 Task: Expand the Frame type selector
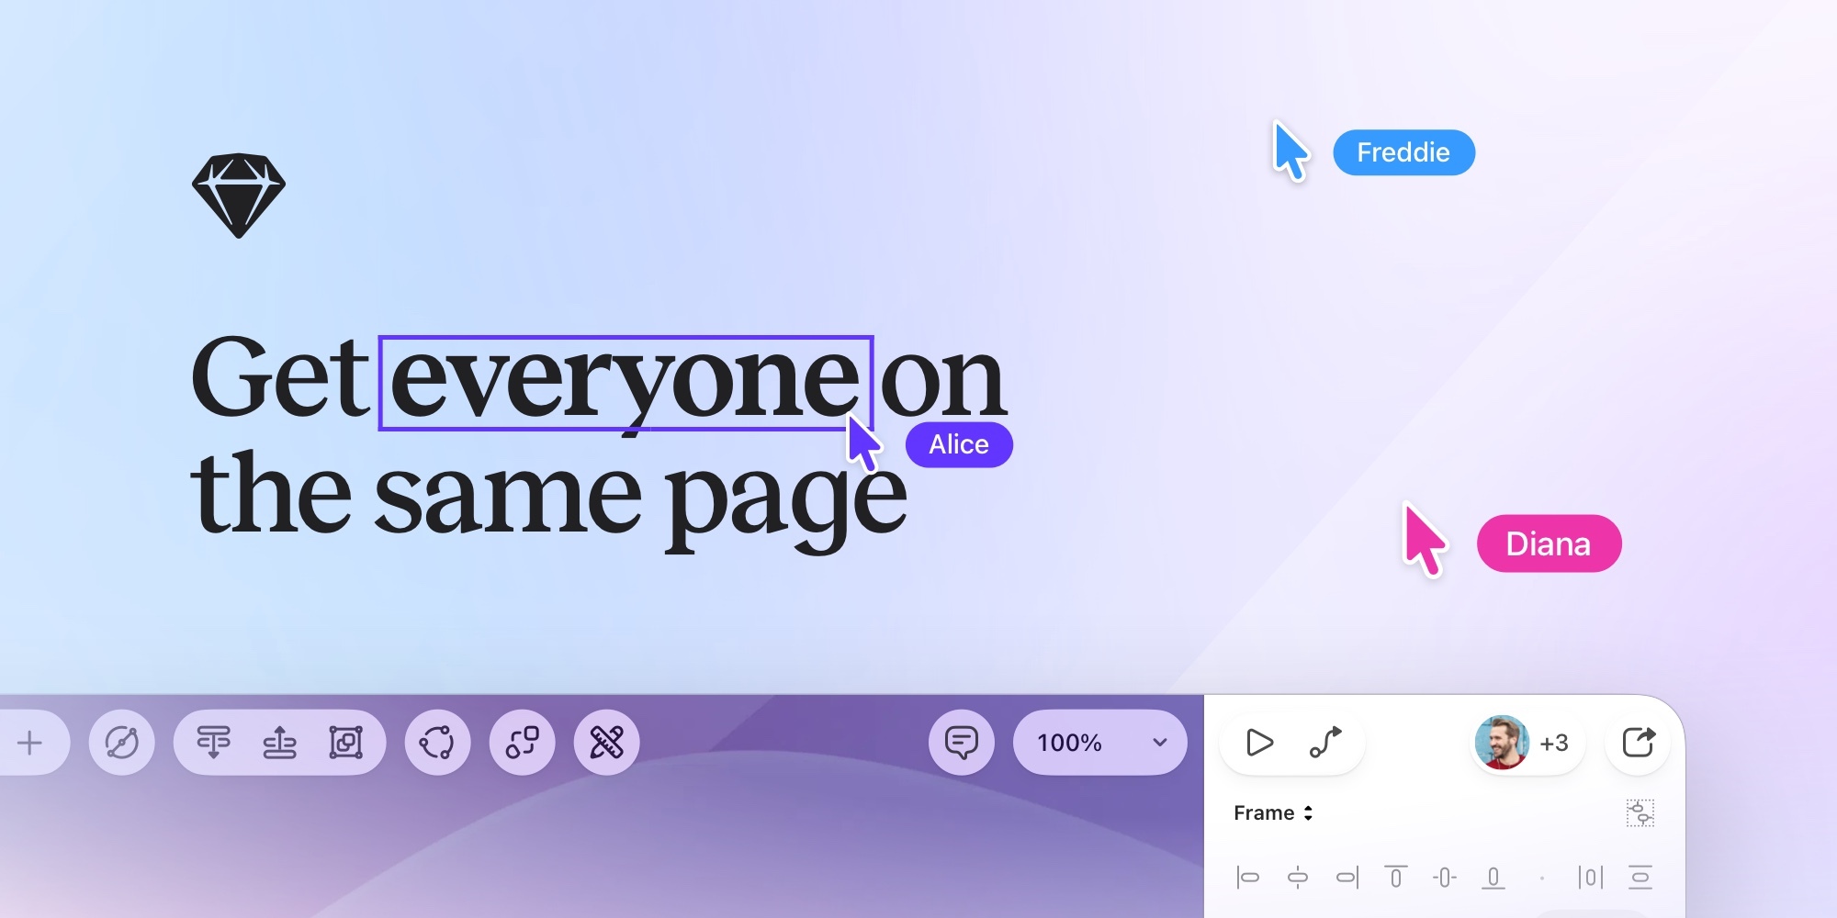pyautogui.click(x=1273, y=813)
